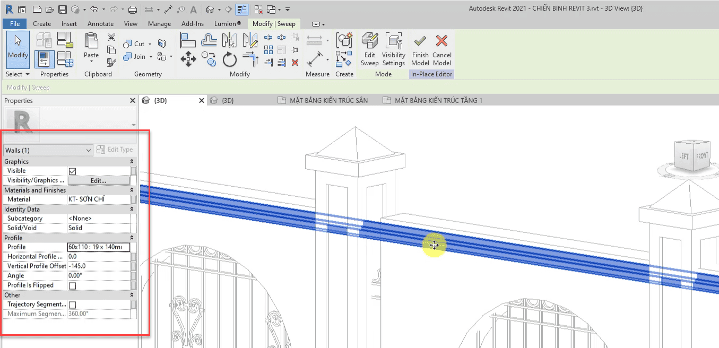The width and height of the screenshot is (719, 348).
Task: Switch to MẶT BẰNG KIẾN TRÚC SÂN view tab
Action: (x=323, y=100)
